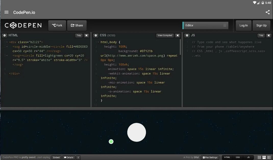Toggle the CSS panel in footer

click(x=238, y=157)
